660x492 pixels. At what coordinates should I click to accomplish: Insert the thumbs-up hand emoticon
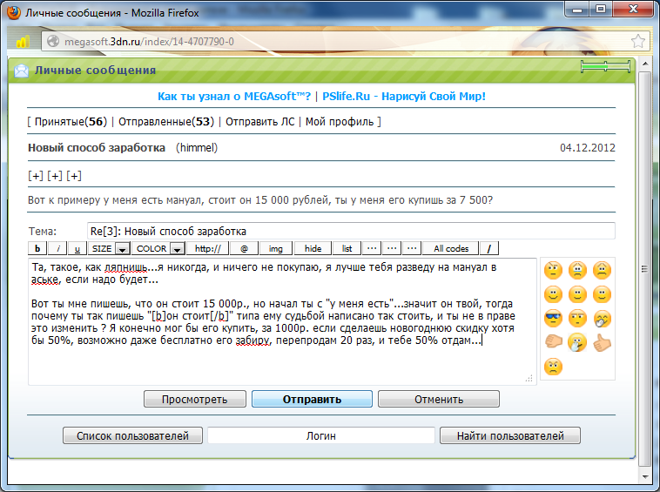pyautogui.click(x=602, y=342)
